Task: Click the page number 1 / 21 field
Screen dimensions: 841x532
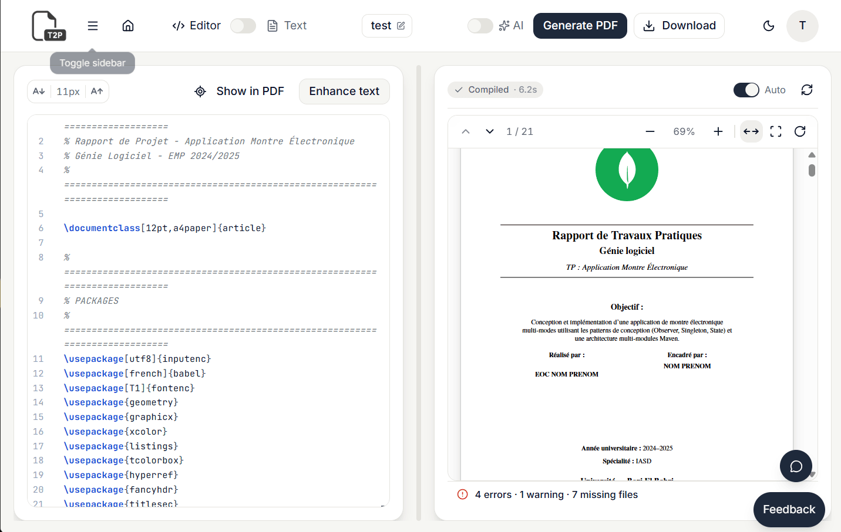Action: (x=520, y=131)
